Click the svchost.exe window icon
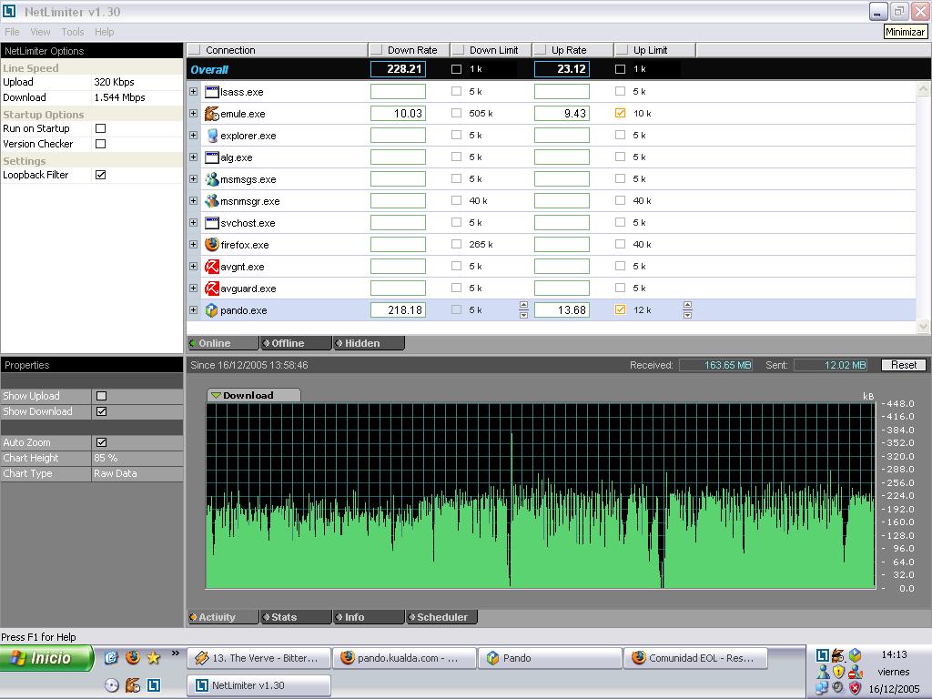Image resolution: width=932 pixels, height=699 pixels. point(211,223)
